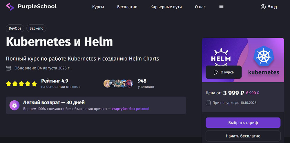The image size is (290, 143).
Task: Click the calendar icon near purchase deadline
Action: click(x=208, y=103)
